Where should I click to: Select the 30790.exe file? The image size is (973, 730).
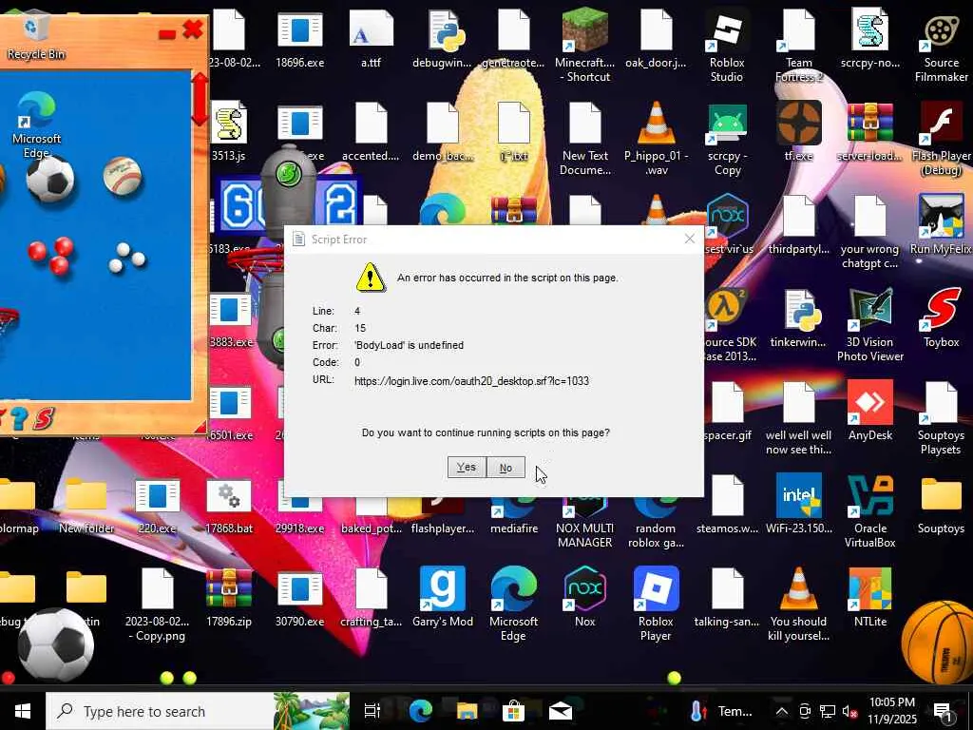(x=299, y=597)
